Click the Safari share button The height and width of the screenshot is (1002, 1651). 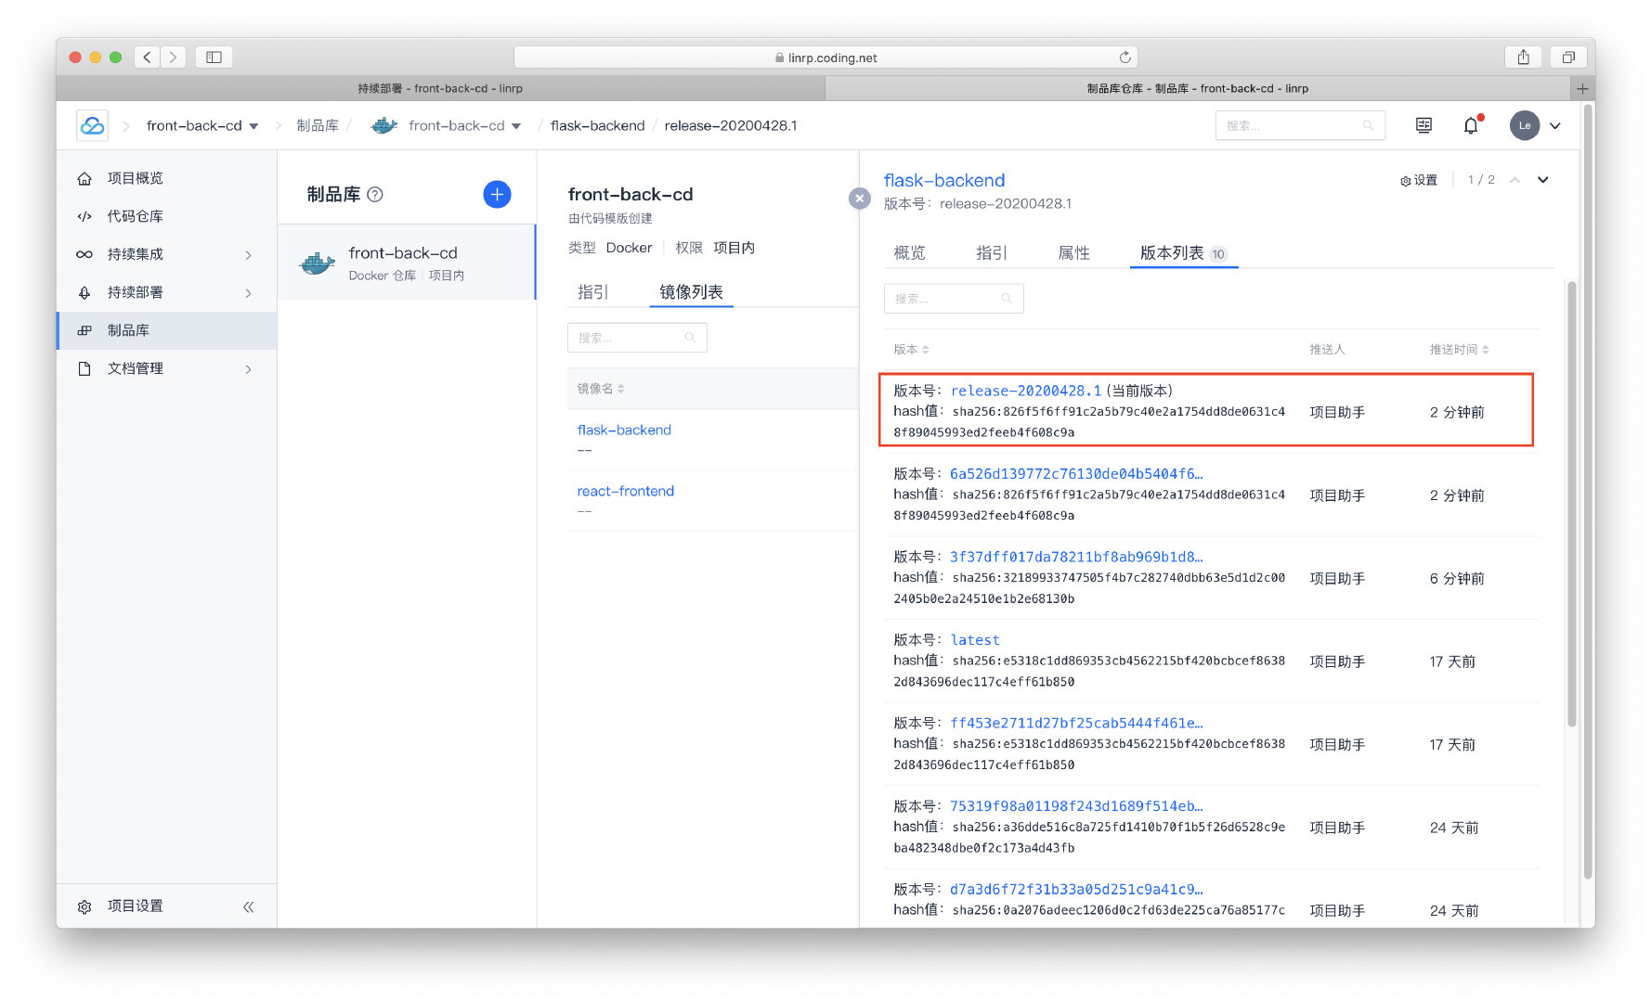pyautogui.click(x=1524, y=58)
